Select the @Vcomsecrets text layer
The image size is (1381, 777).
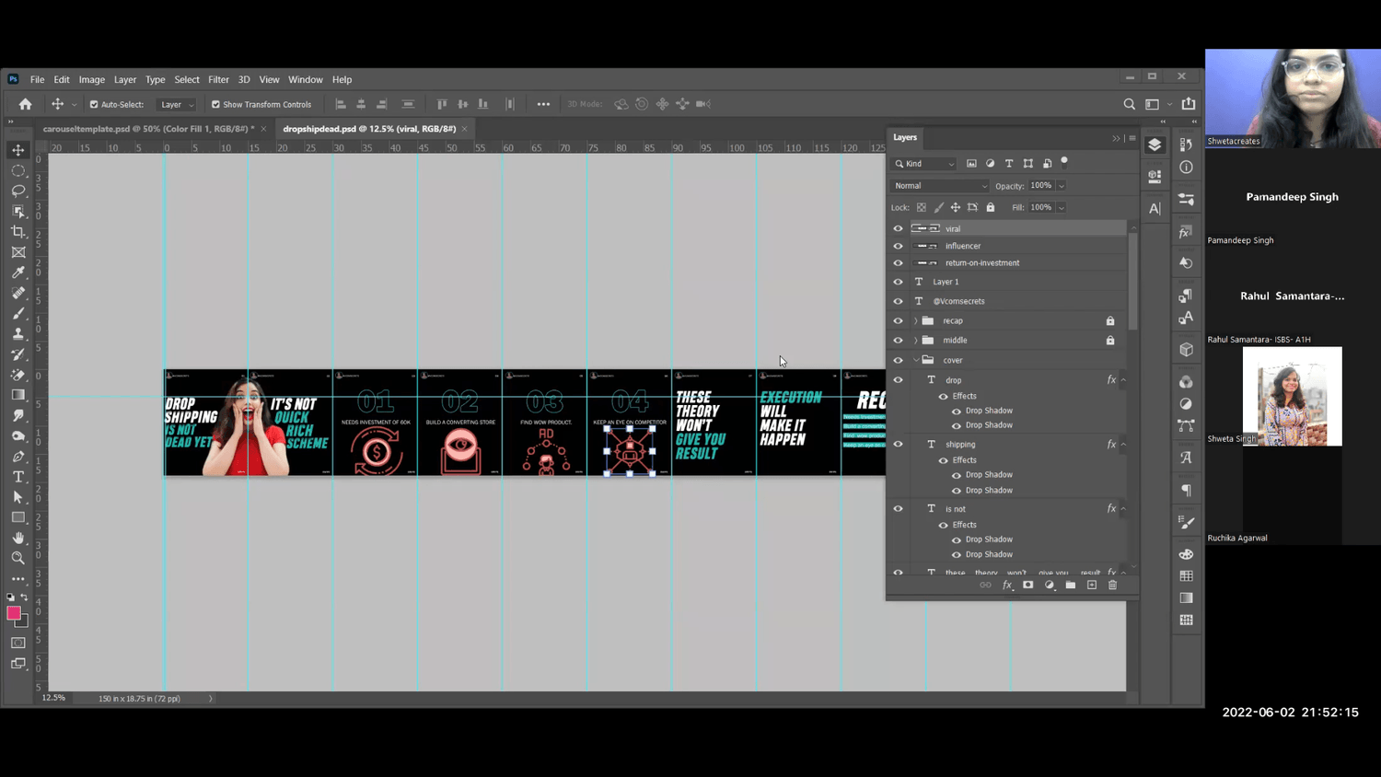click(x=959, y=301)
